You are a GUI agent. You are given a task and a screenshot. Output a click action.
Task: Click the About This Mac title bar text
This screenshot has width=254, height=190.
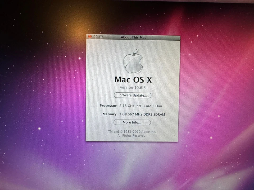click(x=133, y=37)
